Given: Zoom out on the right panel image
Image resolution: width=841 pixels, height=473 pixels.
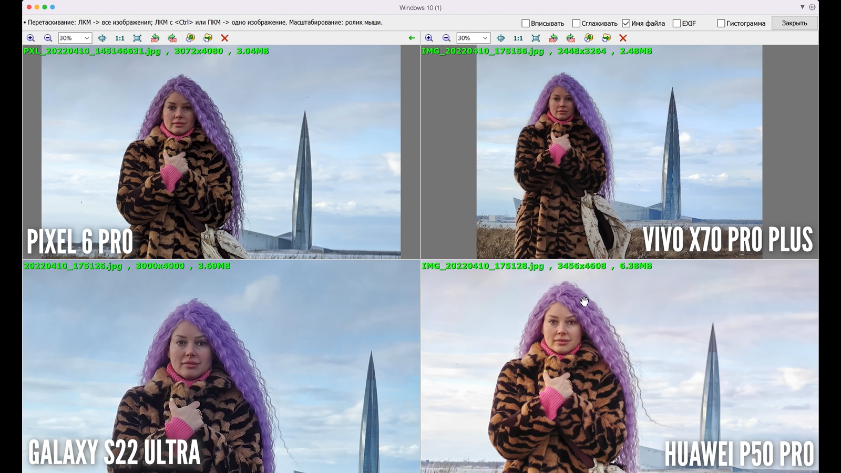Looking at the screenshot, I should 446,38.
